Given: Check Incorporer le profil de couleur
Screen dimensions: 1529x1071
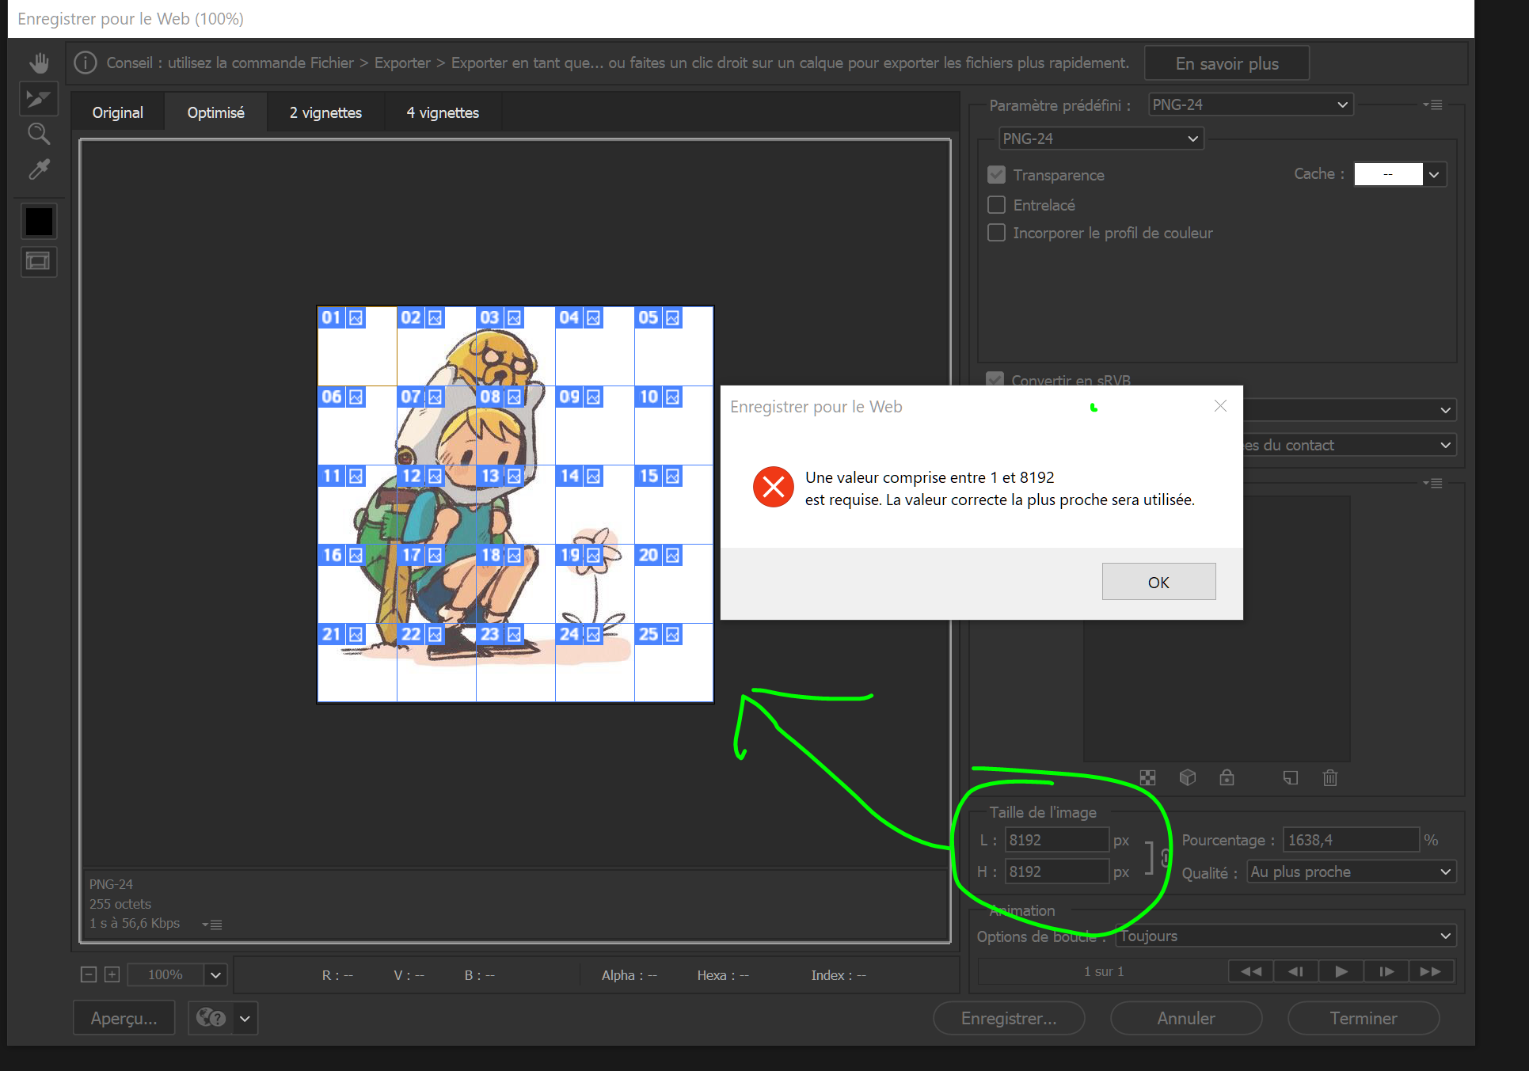Looking at the screenshot, I should (996, 232).
